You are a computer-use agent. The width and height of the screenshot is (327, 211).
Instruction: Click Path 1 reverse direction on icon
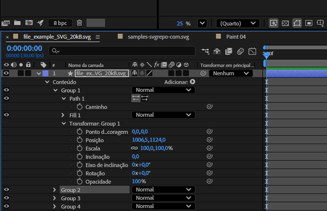pyautogui.click(x=136, y=99)
